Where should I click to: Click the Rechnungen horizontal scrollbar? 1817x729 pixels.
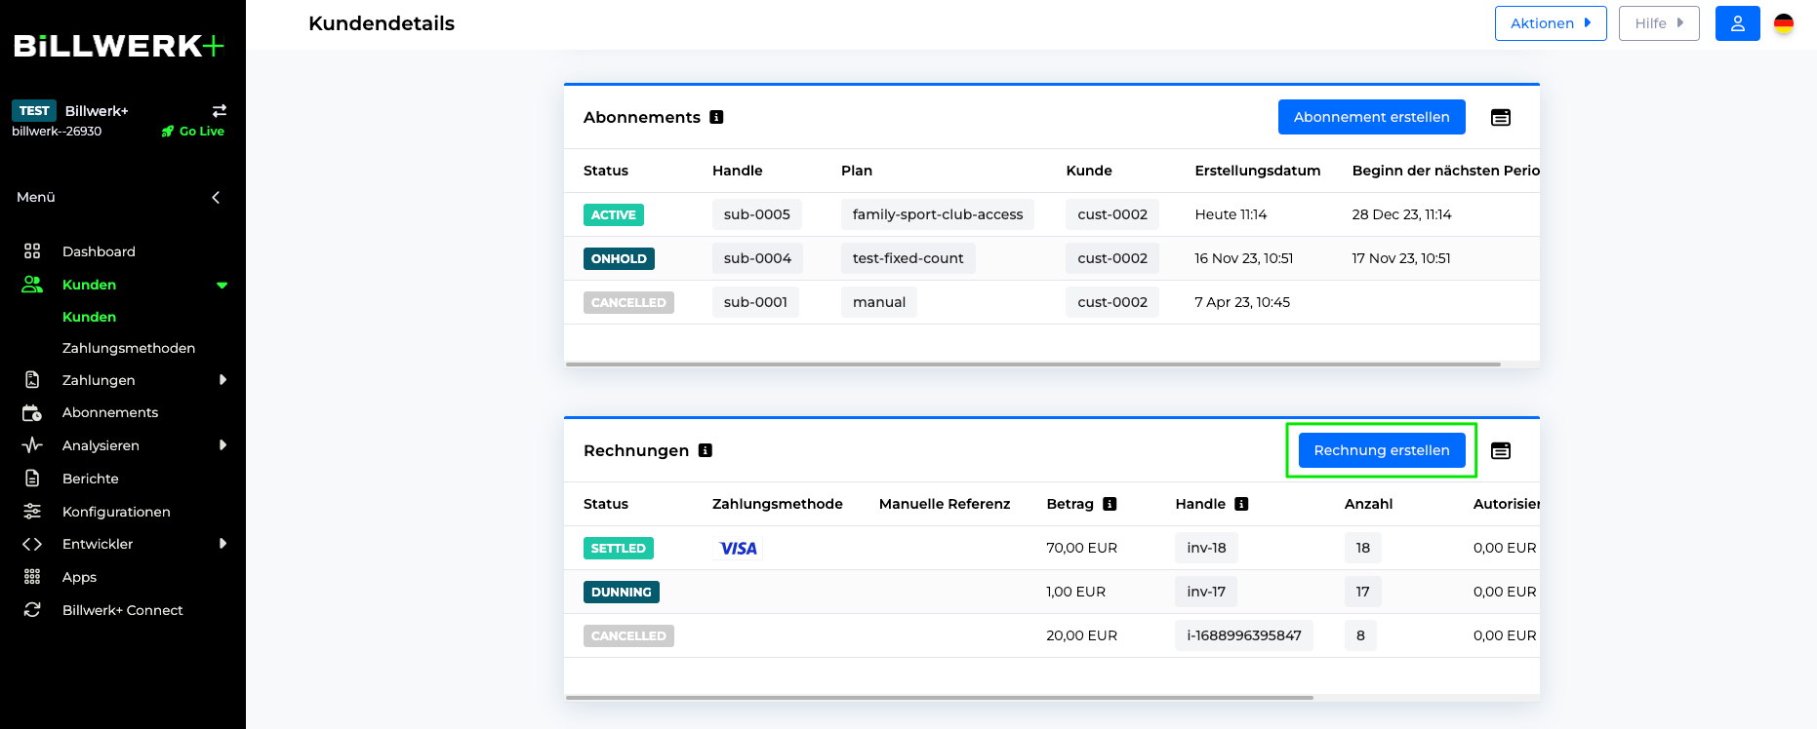coord(939,698)
